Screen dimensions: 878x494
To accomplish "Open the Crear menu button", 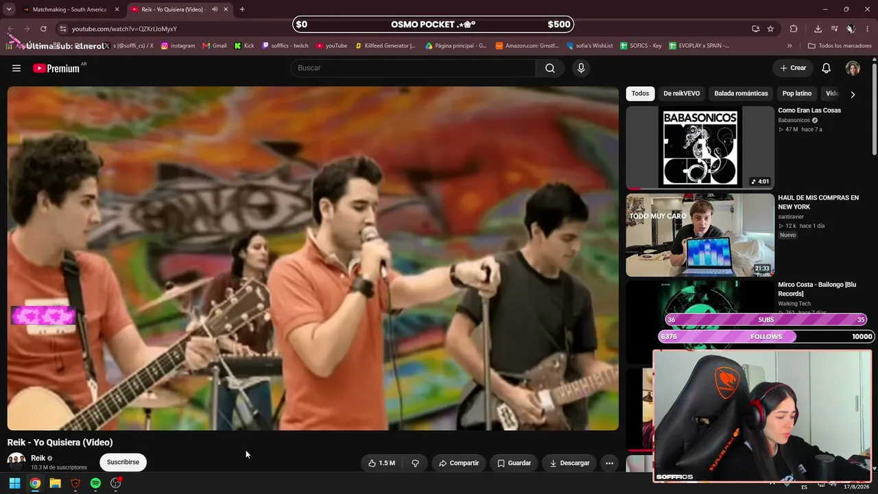I will 793,68.
